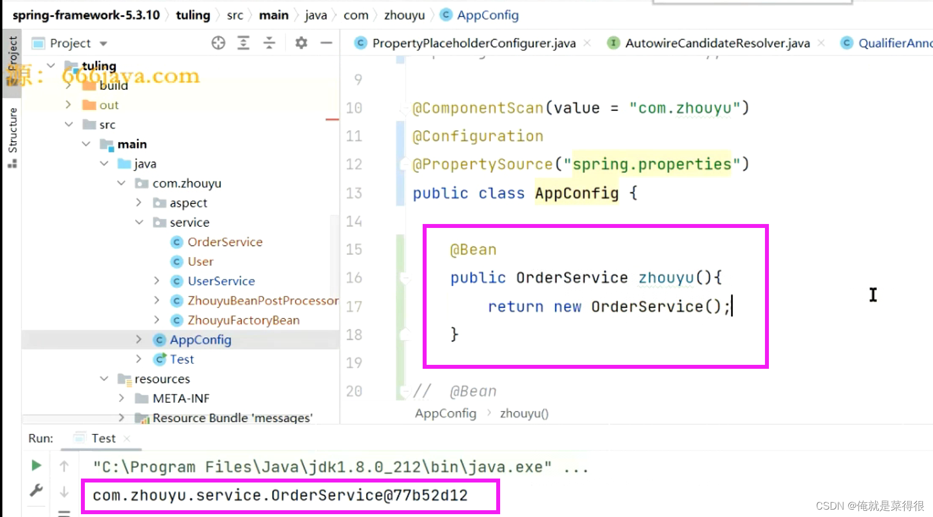Click line number 15 in editor gutter
Image resolution: width=933 pixels, height=517 pixels.
click(x=354, y=249)
